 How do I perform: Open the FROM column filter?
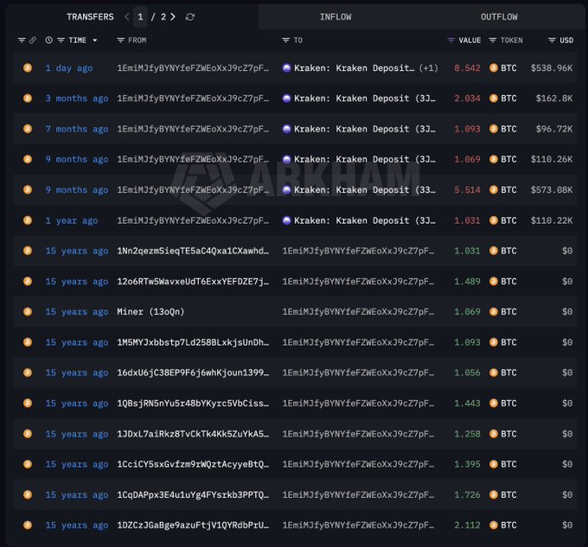click(120, 40)
